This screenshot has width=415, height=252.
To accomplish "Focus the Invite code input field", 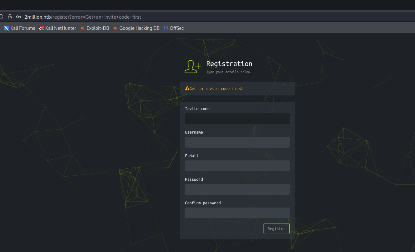I will coord(237,119).
